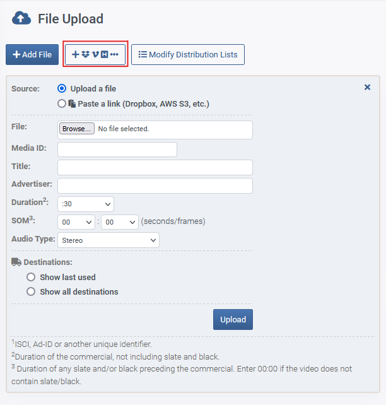
Task: Close the upload form with the X icon
Action: click(x=367, y=87)
